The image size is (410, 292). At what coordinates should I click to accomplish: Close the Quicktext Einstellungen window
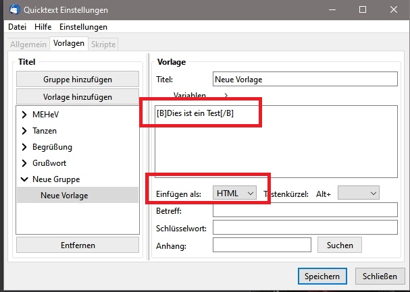394,9
